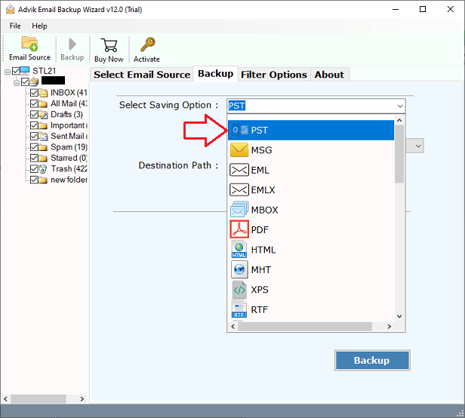Click the PST Outlook icon in list
Screen dimensions: 465x418
point(239,130)
